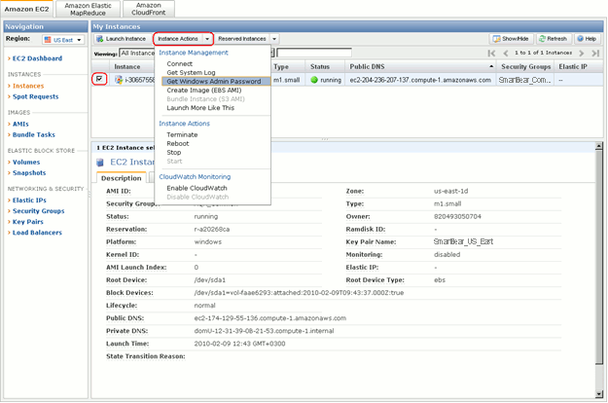Click the Reserved Instances button
608x403 pixels.
click(x=242, y=39)
